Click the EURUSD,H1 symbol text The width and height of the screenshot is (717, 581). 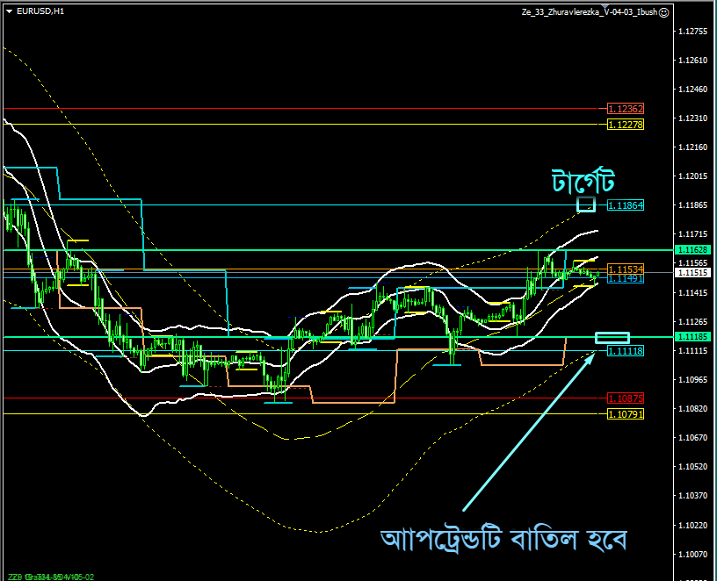pyautogui.click(x=40, y=11)
